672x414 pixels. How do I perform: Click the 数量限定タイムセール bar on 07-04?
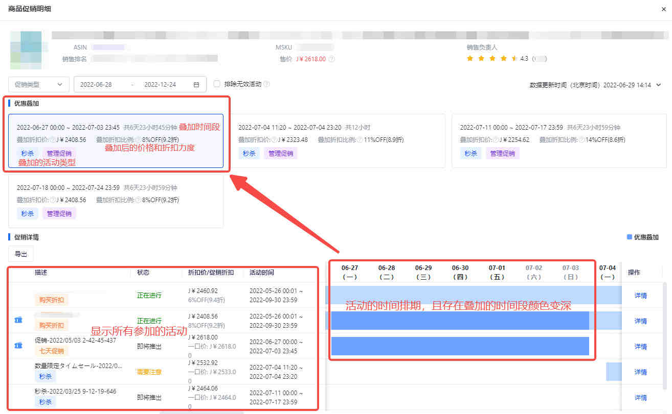click(614, 372)
